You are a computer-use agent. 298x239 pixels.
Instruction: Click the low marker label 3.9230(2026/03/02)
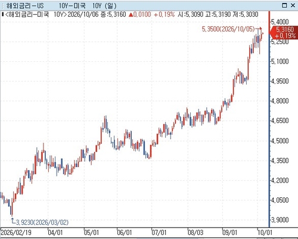[42, 222]
